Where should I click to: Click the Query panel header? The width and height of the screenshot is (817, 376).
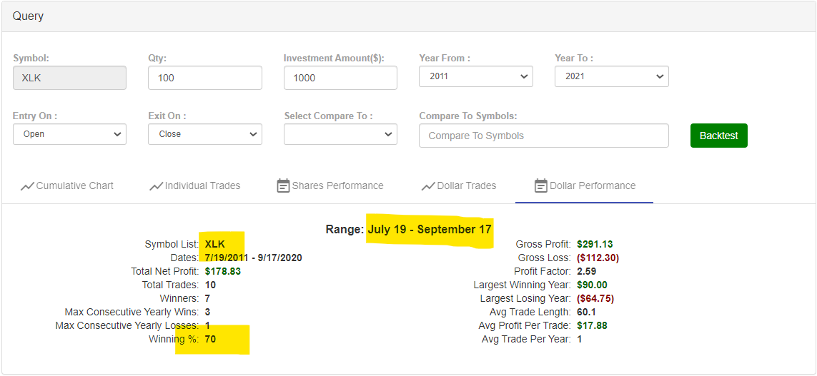(x=409, y=16)
